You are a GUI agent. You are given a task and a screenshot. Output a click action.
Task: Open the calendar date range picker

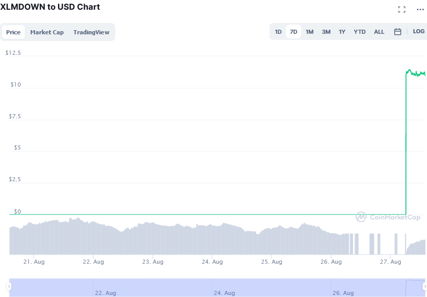point(398,32)
